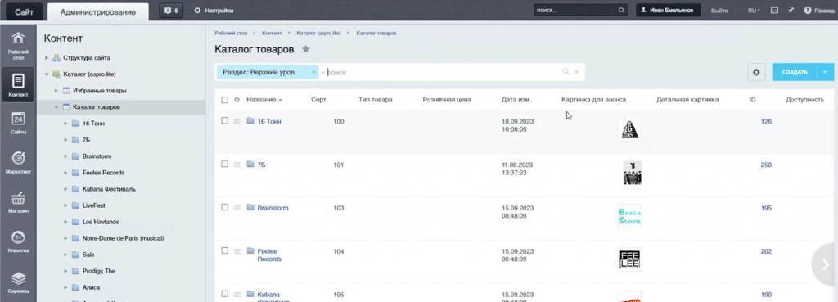The width and height of the screenshot is (838, 302).
Task: Collapse Каталог (aspro.lite) tree node
Action: [47, 74]
